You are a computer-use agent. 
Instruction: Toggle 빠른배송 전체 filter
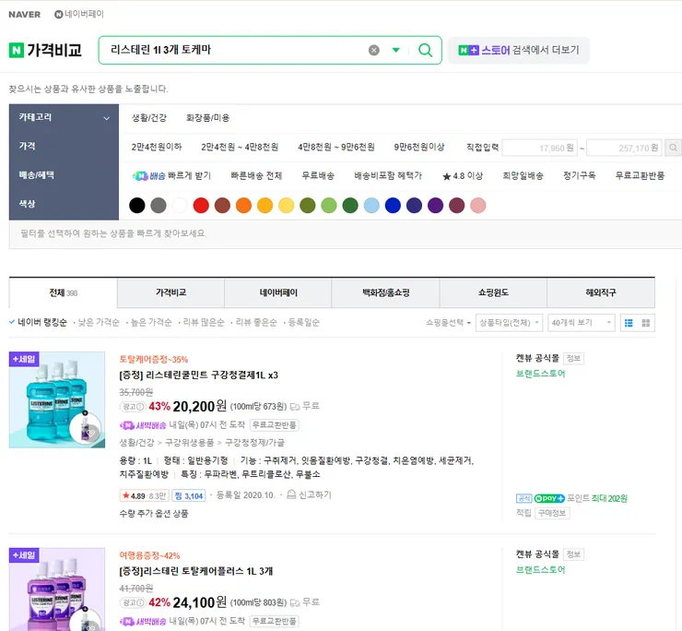[x=256, y=176]
